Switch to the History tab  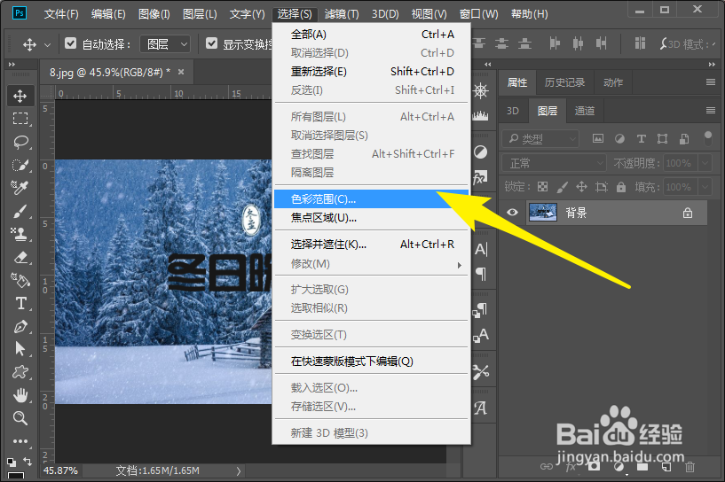pyautogui.click(x=564, y=82)
